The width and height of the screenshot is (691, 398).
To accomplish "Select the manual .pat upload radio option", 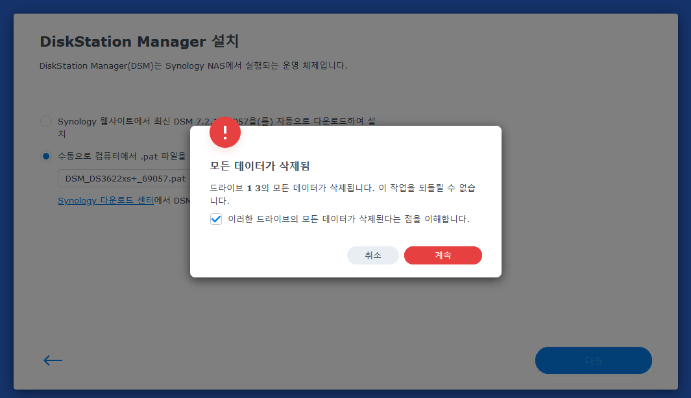I will pos(46,156).
